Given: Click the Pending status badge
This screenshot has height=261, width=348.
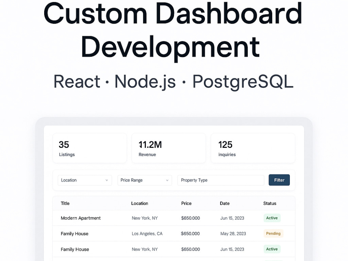Looking at the screenshot, I should click(x=273, y=234).
